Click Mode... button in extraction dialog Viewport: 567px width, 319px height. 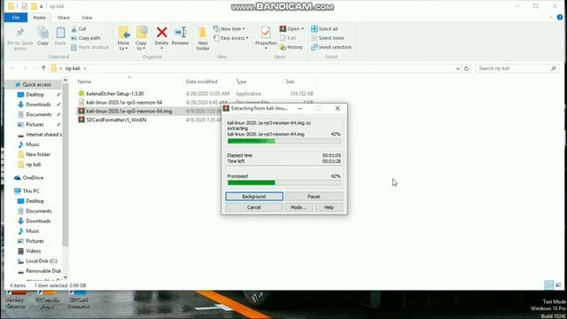299,207
